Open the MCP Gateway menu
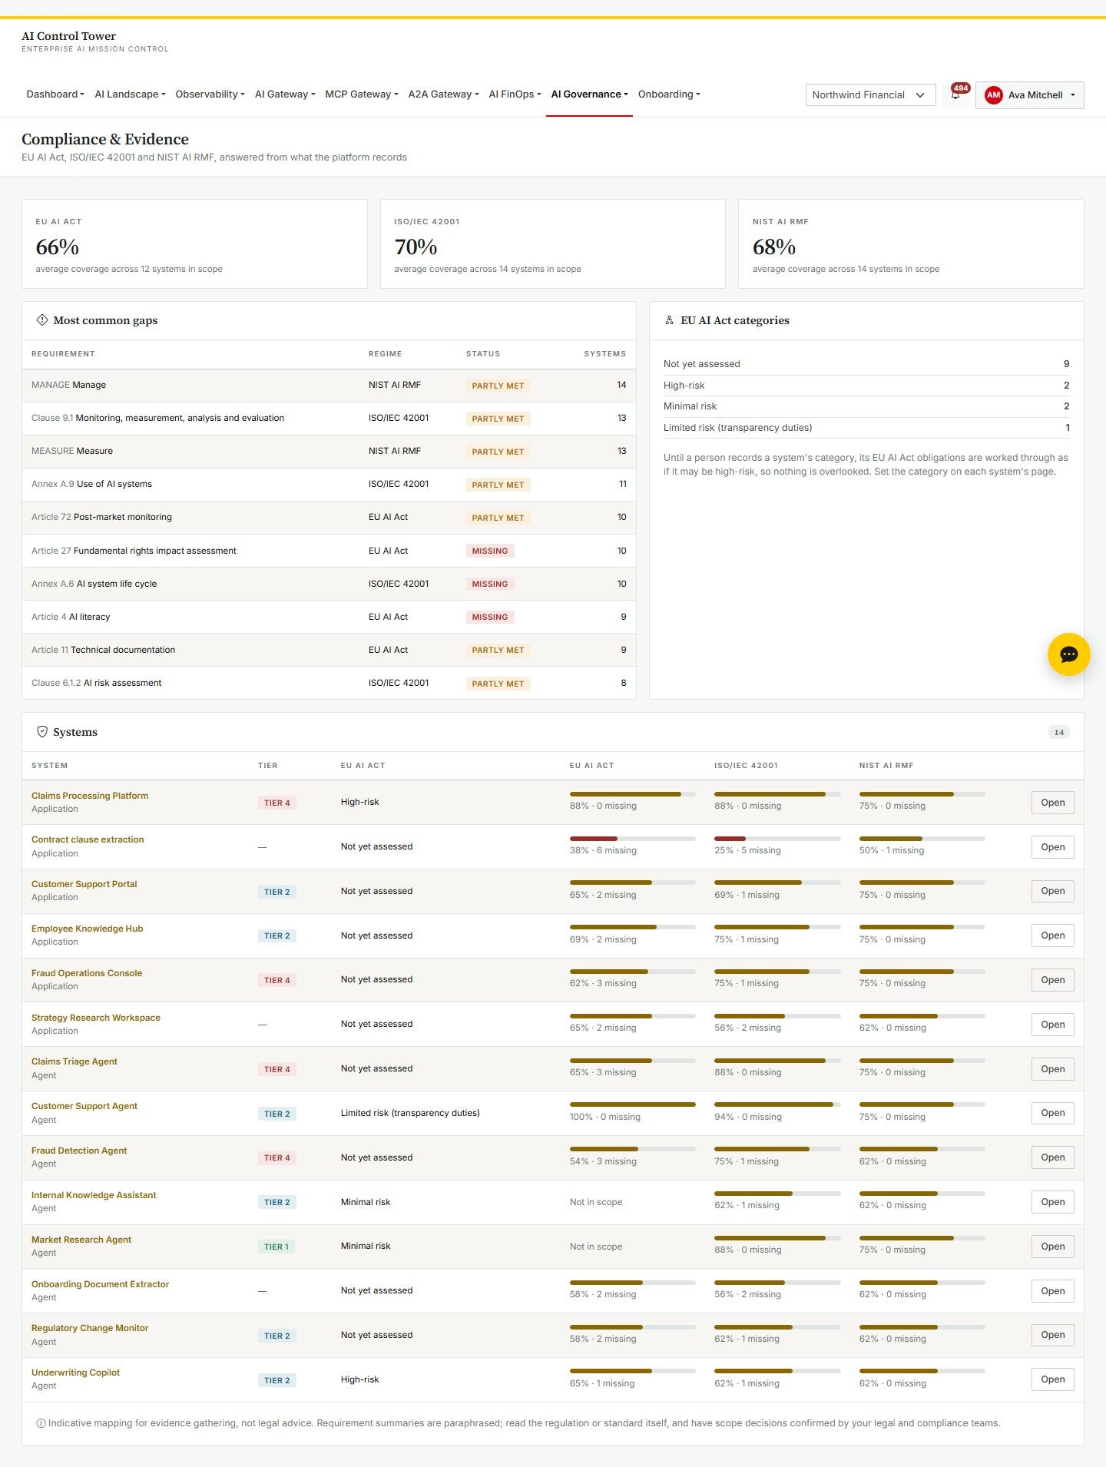 362,94
